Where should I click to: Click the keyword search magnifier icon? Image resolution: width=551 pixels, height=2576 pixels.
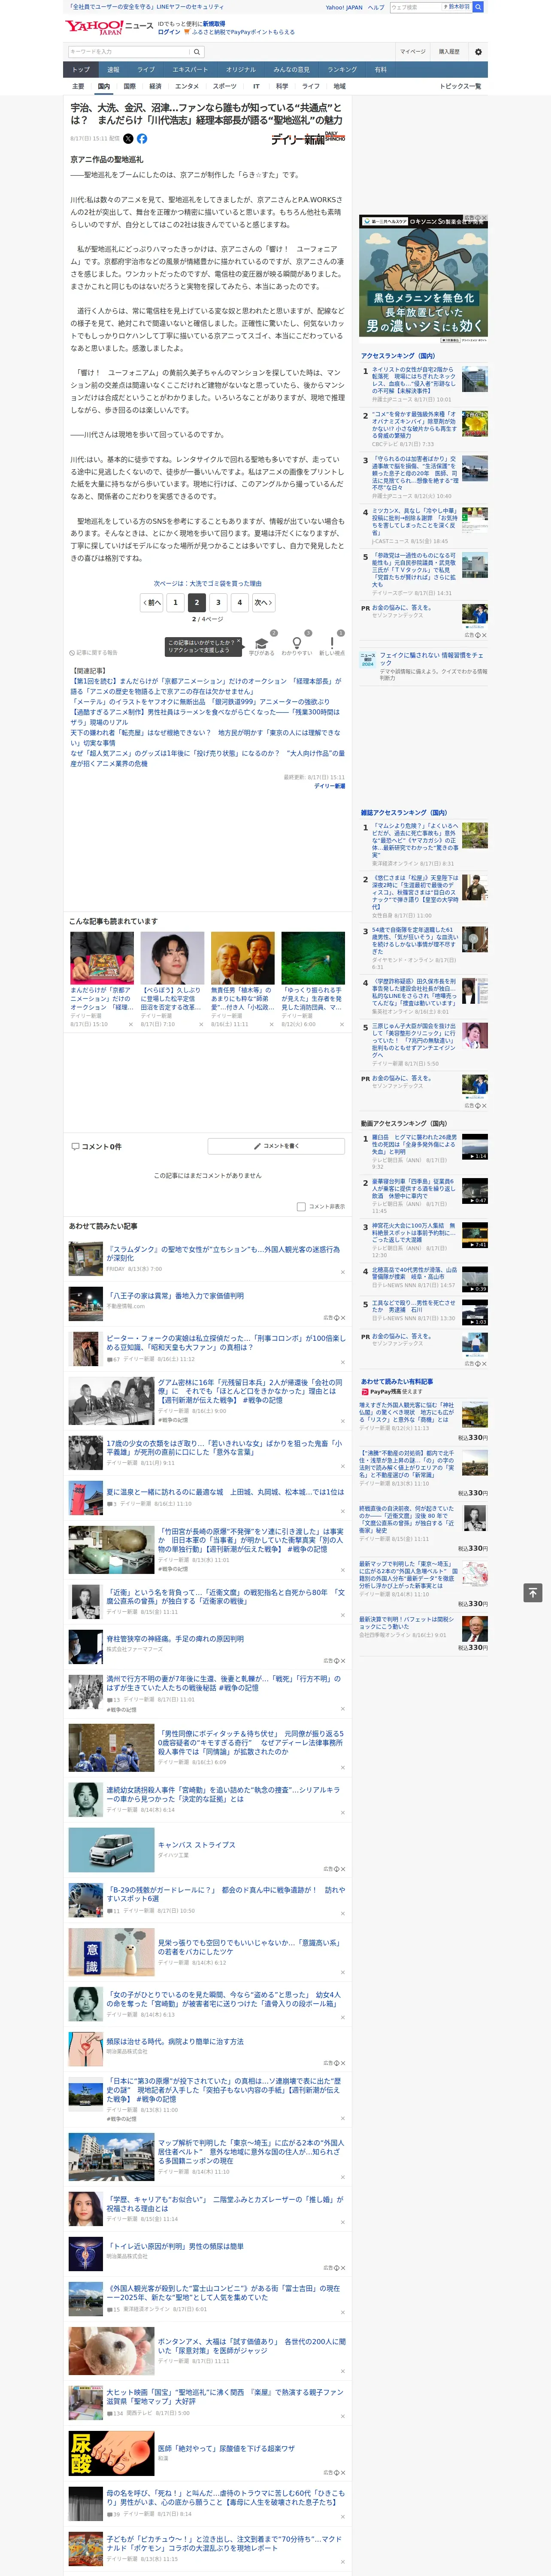(x=196, y=52)
